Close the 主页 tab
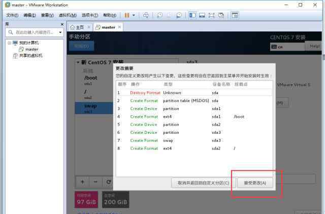The image size is (325, 214). coord(89,27)
